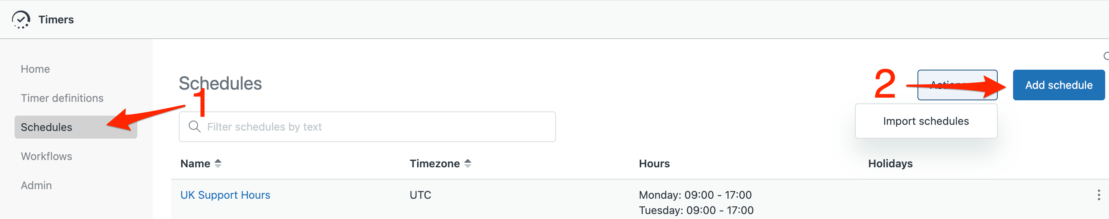
Task: Focus the Filter schedules by text field
Action: (367, 127)
